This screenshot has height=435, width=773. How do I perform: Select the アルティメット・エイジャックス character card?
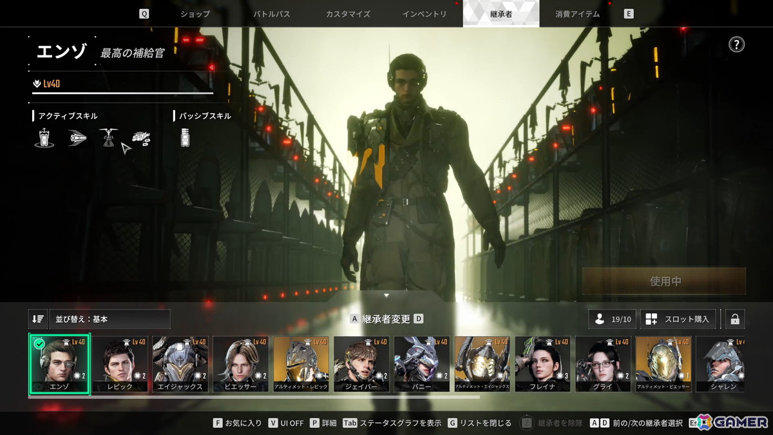(482, 364)
